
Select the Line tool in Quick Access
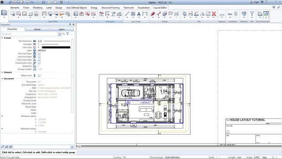tap(127, 14)
